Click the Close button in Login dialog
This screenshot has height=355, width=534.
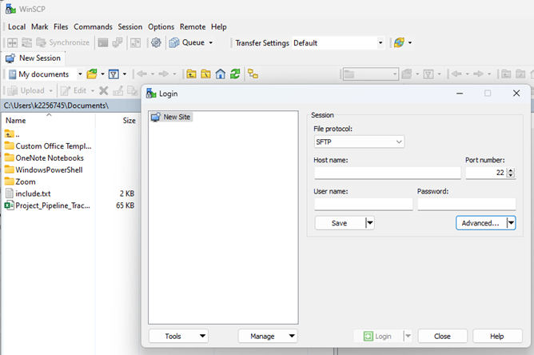pyautogui.click(x=442, y=337)
